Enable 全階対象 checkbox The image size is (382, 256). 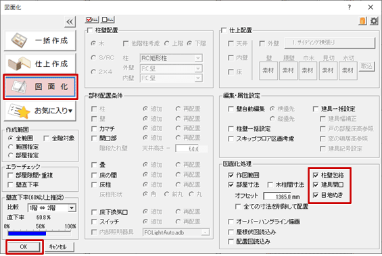(46, 138)
